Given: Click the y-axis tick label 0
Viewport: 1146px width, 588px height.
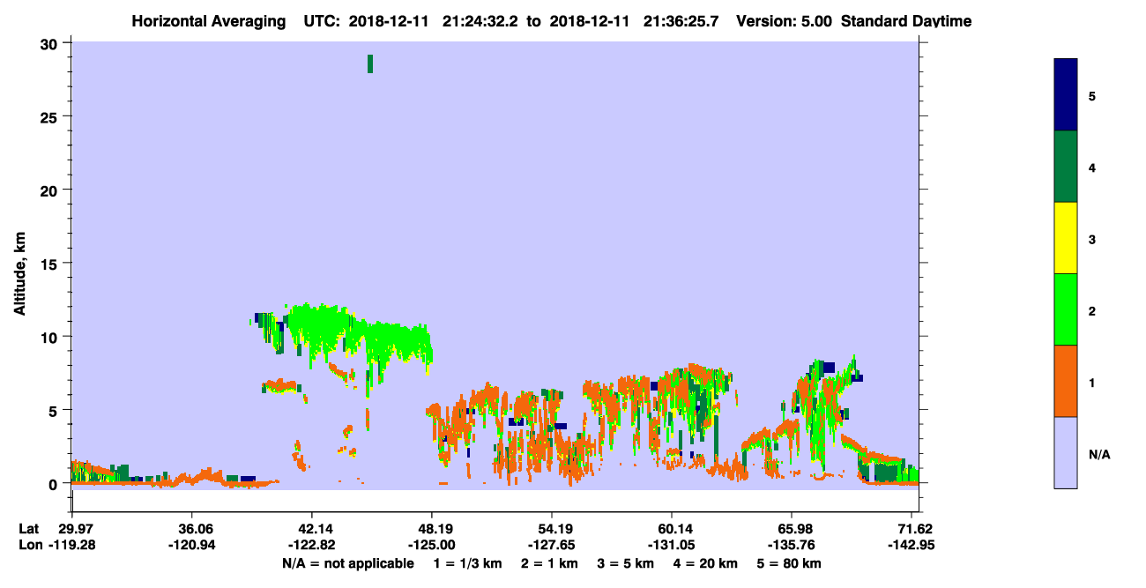Looking at the screenshot, I should coord(55,484).
